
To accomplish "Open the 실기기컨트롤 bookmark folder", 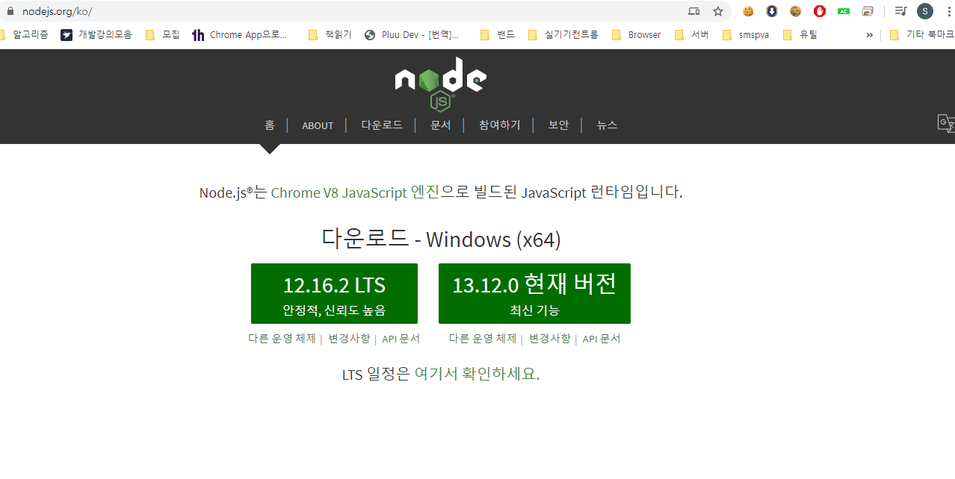I will click(563, 34).
